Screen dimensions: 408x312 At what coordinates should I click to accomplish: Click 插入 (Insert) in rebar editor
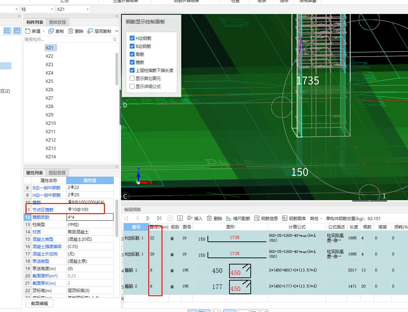195,218
